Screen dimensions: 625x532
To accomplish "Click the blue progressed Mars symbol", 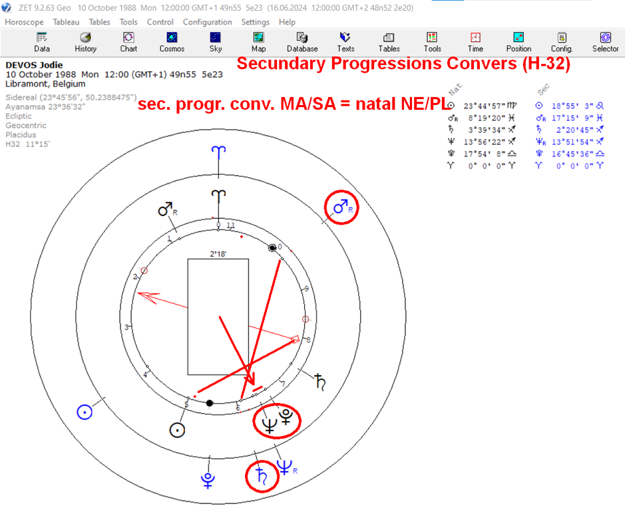I will (x=342, y=207).
